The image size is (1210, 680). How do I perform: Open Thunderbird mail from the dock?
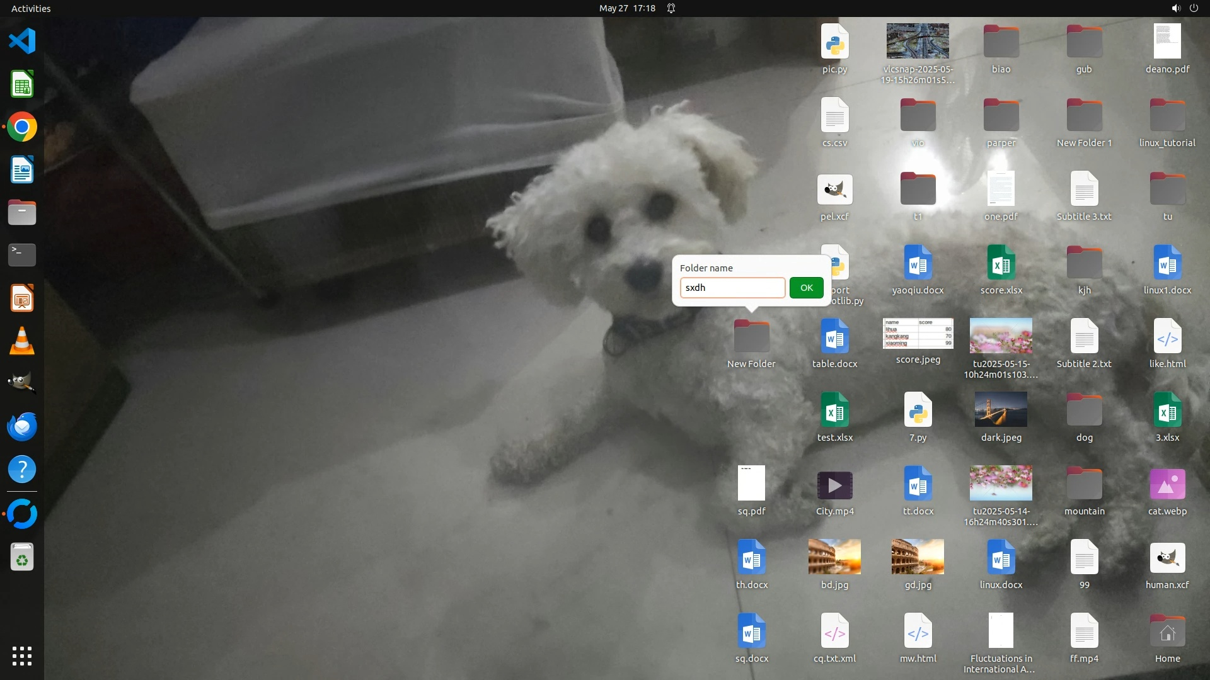point(22,426)
